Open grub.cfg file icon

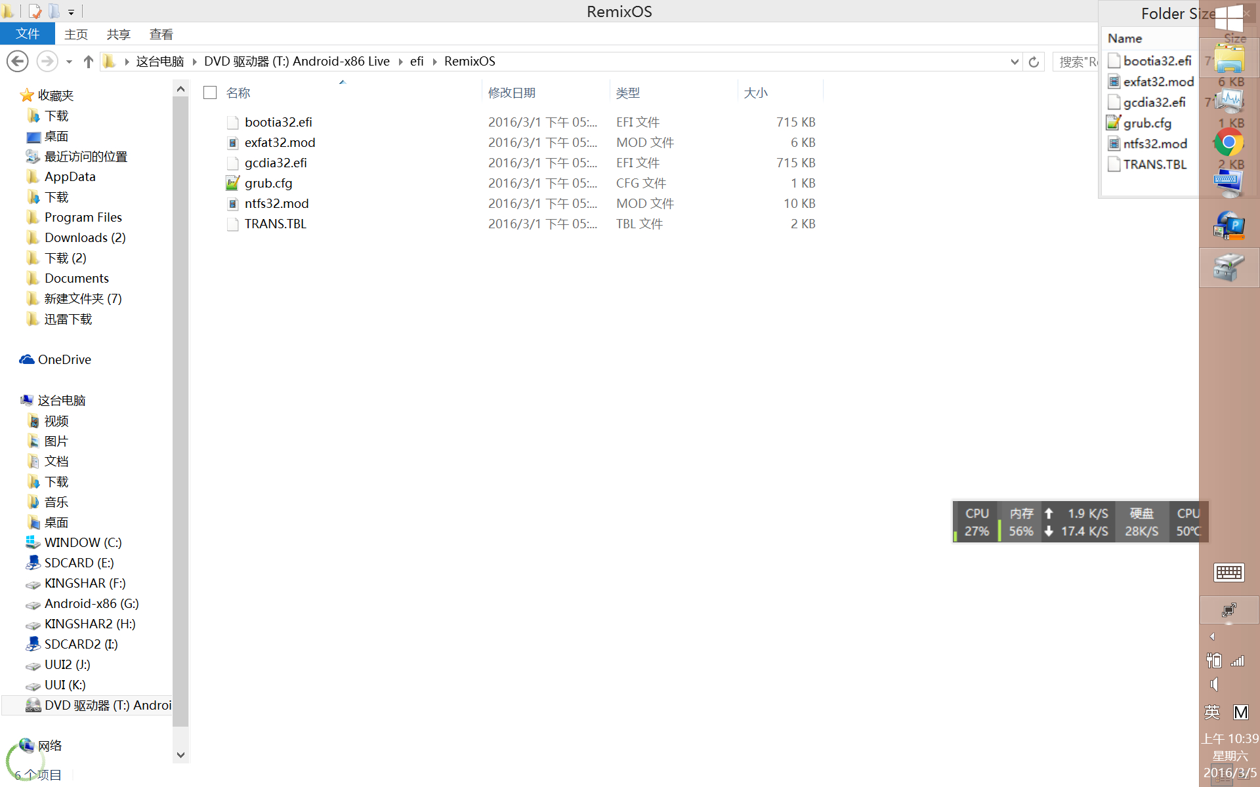click(232, 183)
